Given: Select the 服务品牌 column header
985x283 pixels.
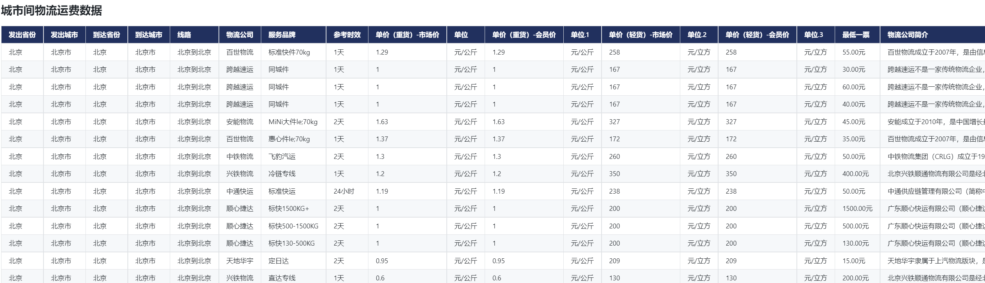Looking at the screenshot, I should coord(282,35).
